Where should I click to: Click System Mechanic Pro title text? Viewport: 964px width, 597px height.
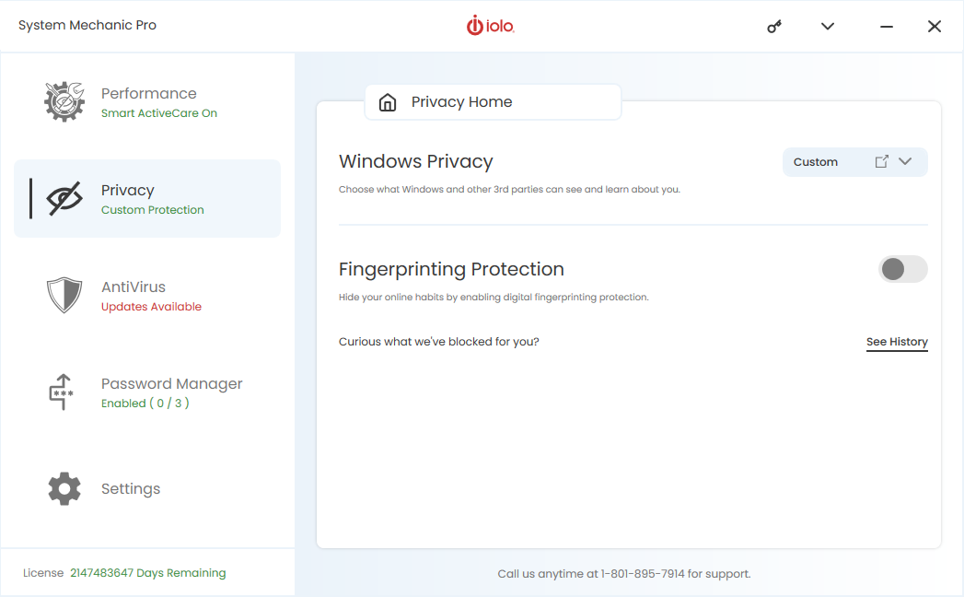click(87, 25)
